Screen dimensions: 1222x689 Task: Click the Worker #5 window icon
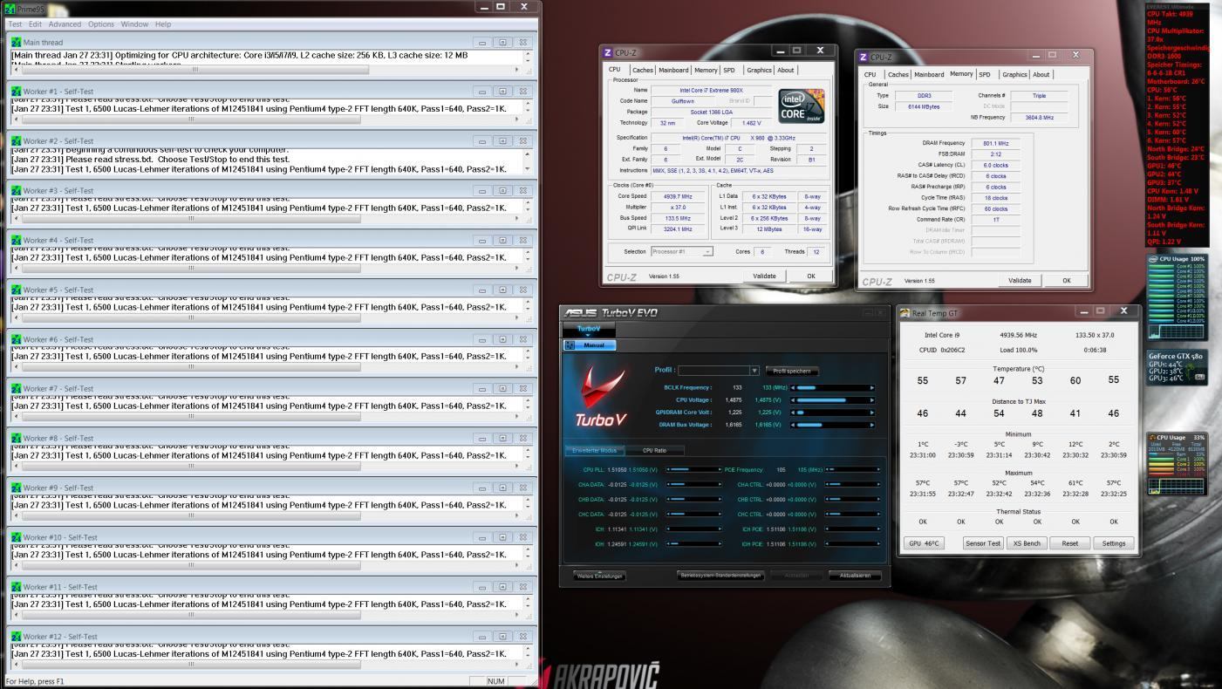(16, 290)
